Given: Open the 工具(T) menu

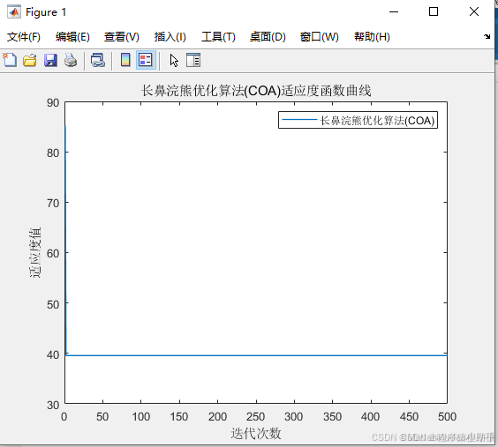Looking at the screenshot, I should [x=218, y=37].
